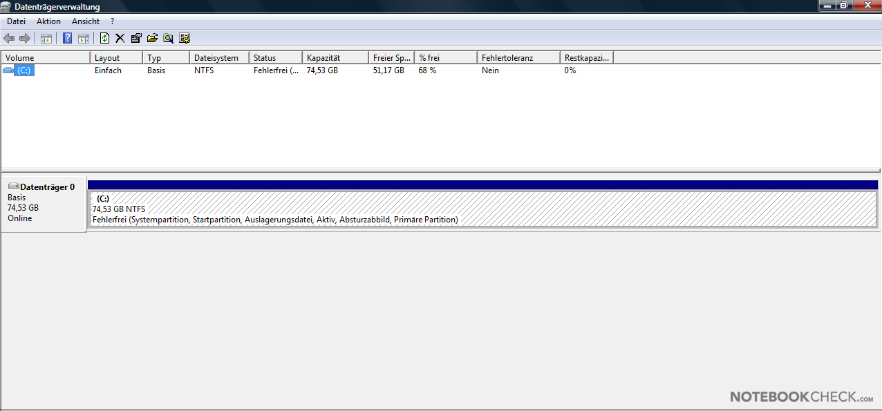Sort by Dateisystem column header
Image resolution: width=882 pixels, height=411 pixels.
218,58
